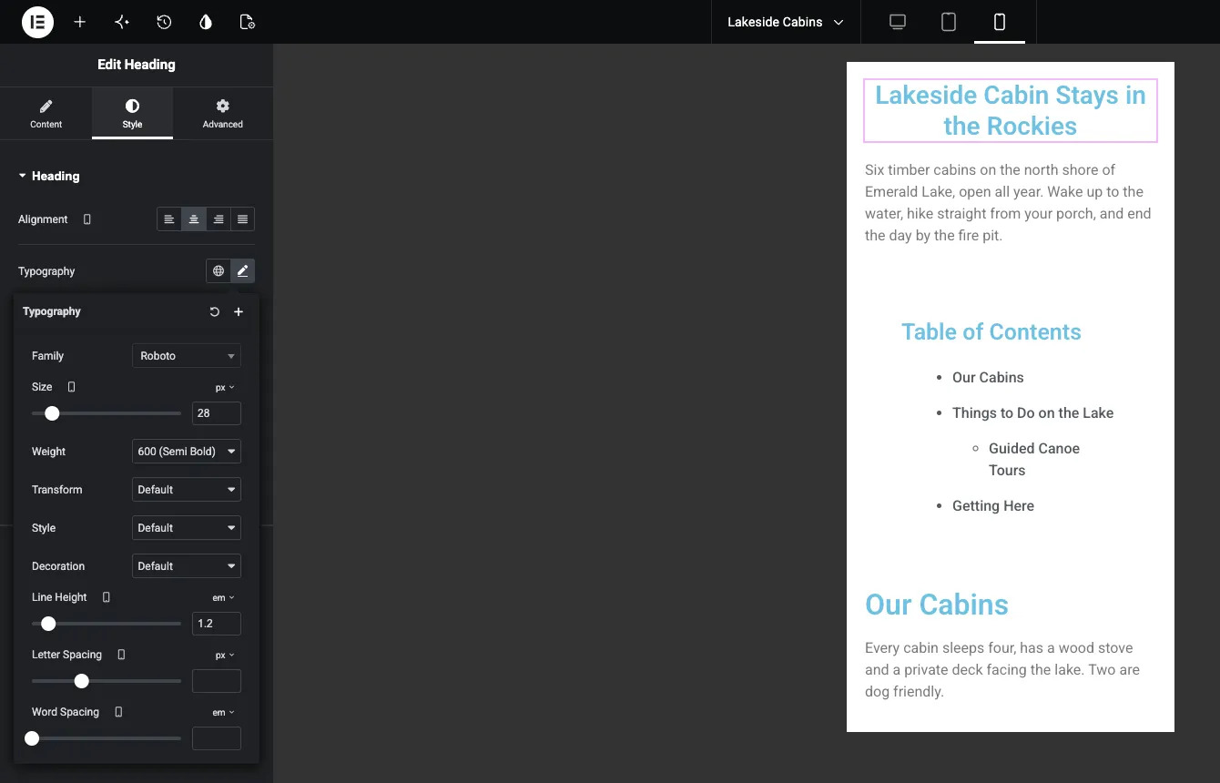The height and width of the screenshot is (783, 1220).
Task: Click responsive device icon next to Word Spacing
Action: pos(118,712)
